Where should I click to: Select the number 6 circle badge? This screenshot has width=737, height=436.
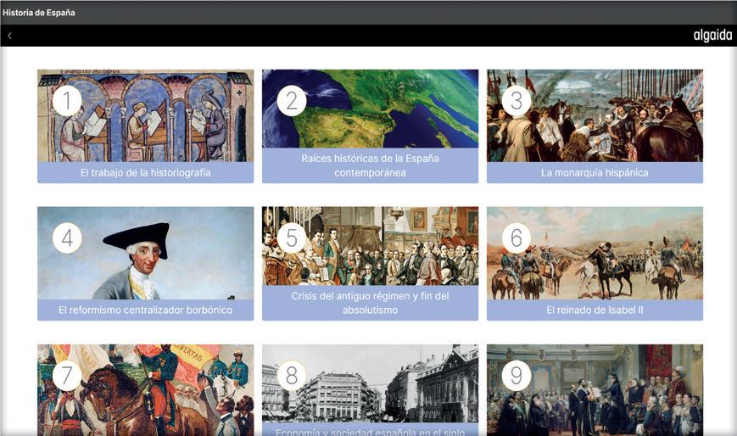pos(516,238)
